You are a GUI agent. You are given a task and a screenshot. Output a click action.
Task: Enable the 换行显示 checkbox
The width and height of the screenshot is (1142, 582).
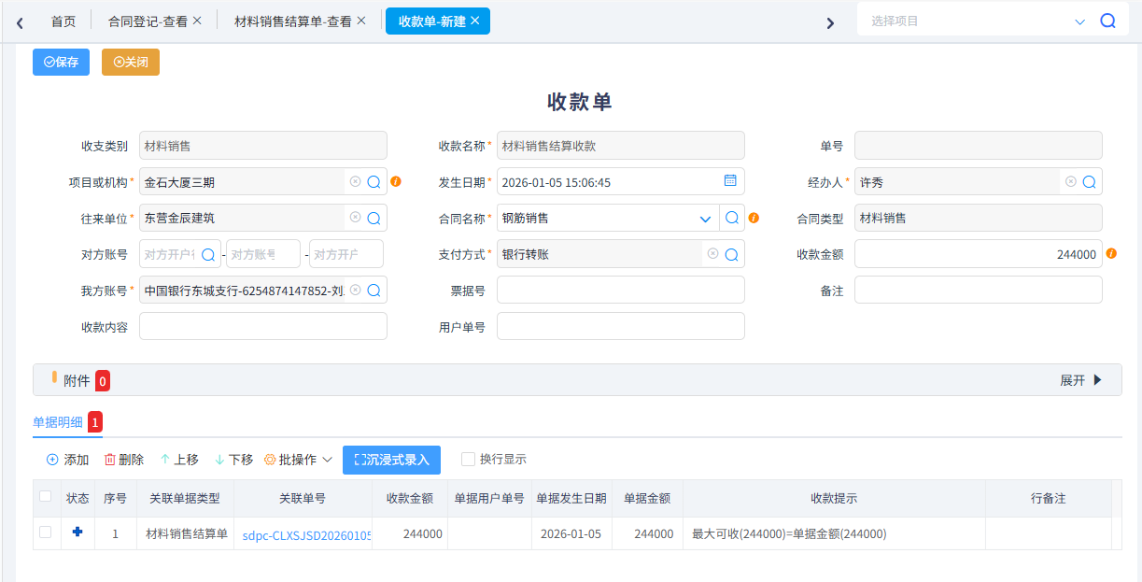[467, 459]
